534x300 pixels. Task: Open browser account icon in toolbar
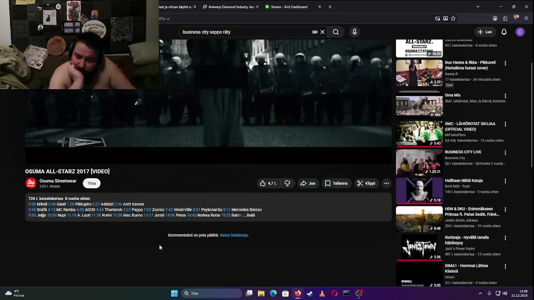pos(495,18)
